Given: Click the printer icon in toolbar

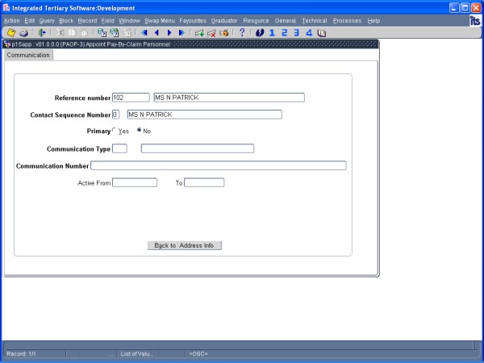Looking at the screenshot, I should click(23, 33).
